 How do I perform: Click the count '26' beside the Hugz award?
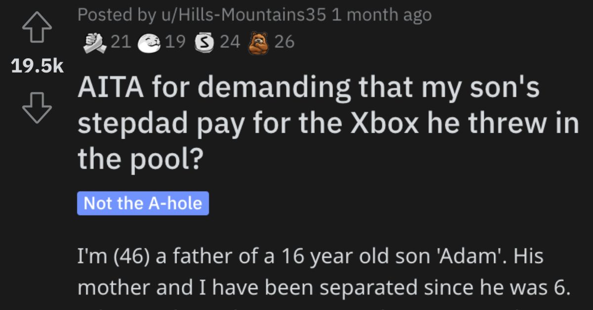(x=286, y=42)
